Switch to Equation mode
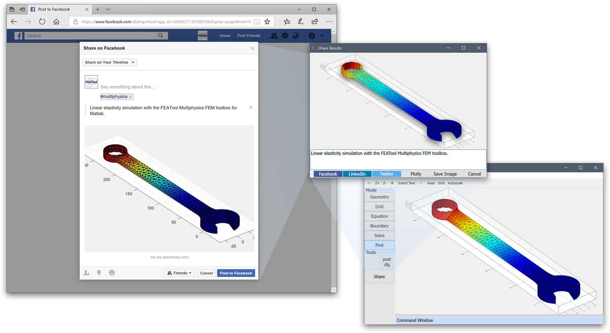610x333 pixels. click(379, 216)
